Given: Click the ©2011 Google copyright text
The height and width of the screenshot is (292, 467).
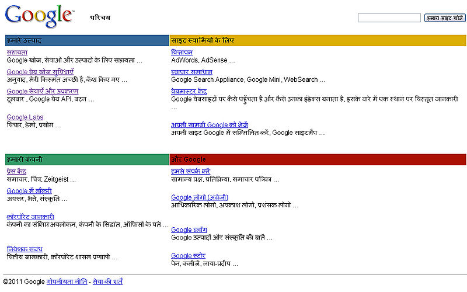Looking at the screenshot, I should (x=23, y=281).
